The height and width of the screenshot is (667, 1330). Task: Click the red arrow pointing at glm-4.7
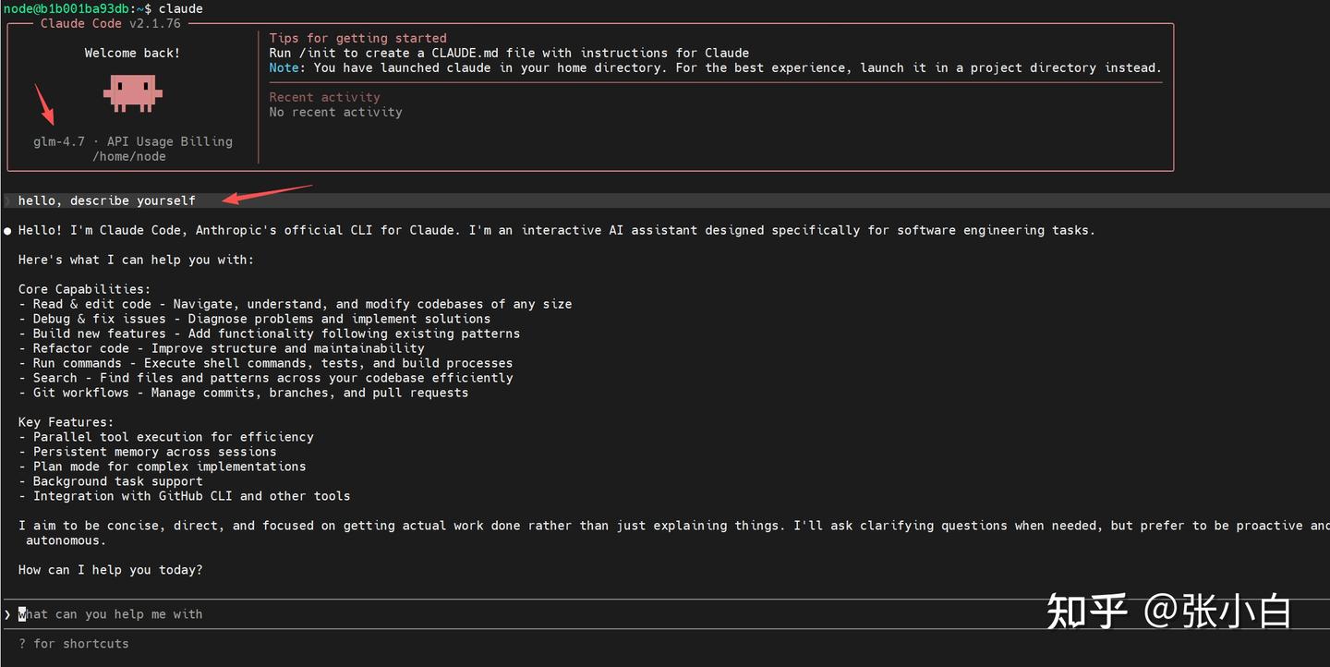click(44, 104)
